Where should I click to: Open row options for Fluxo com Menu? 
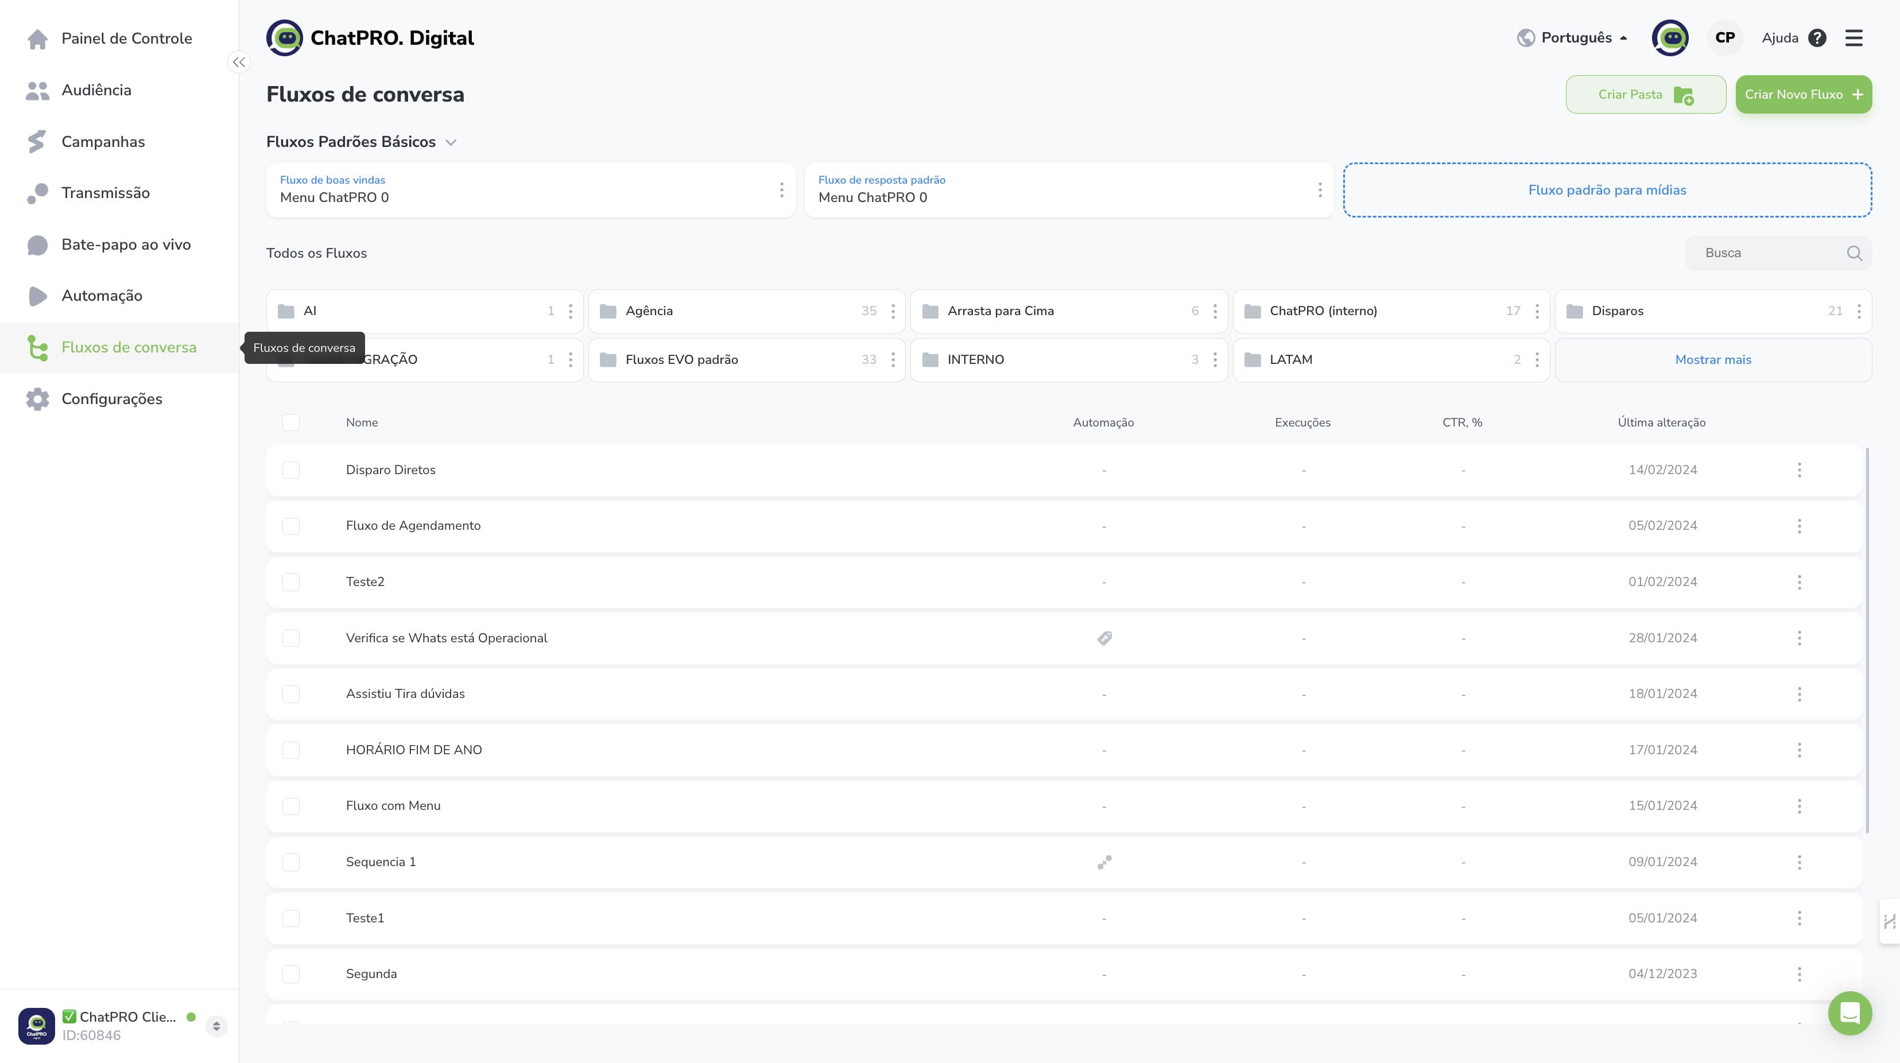(x=1799, y=806)
